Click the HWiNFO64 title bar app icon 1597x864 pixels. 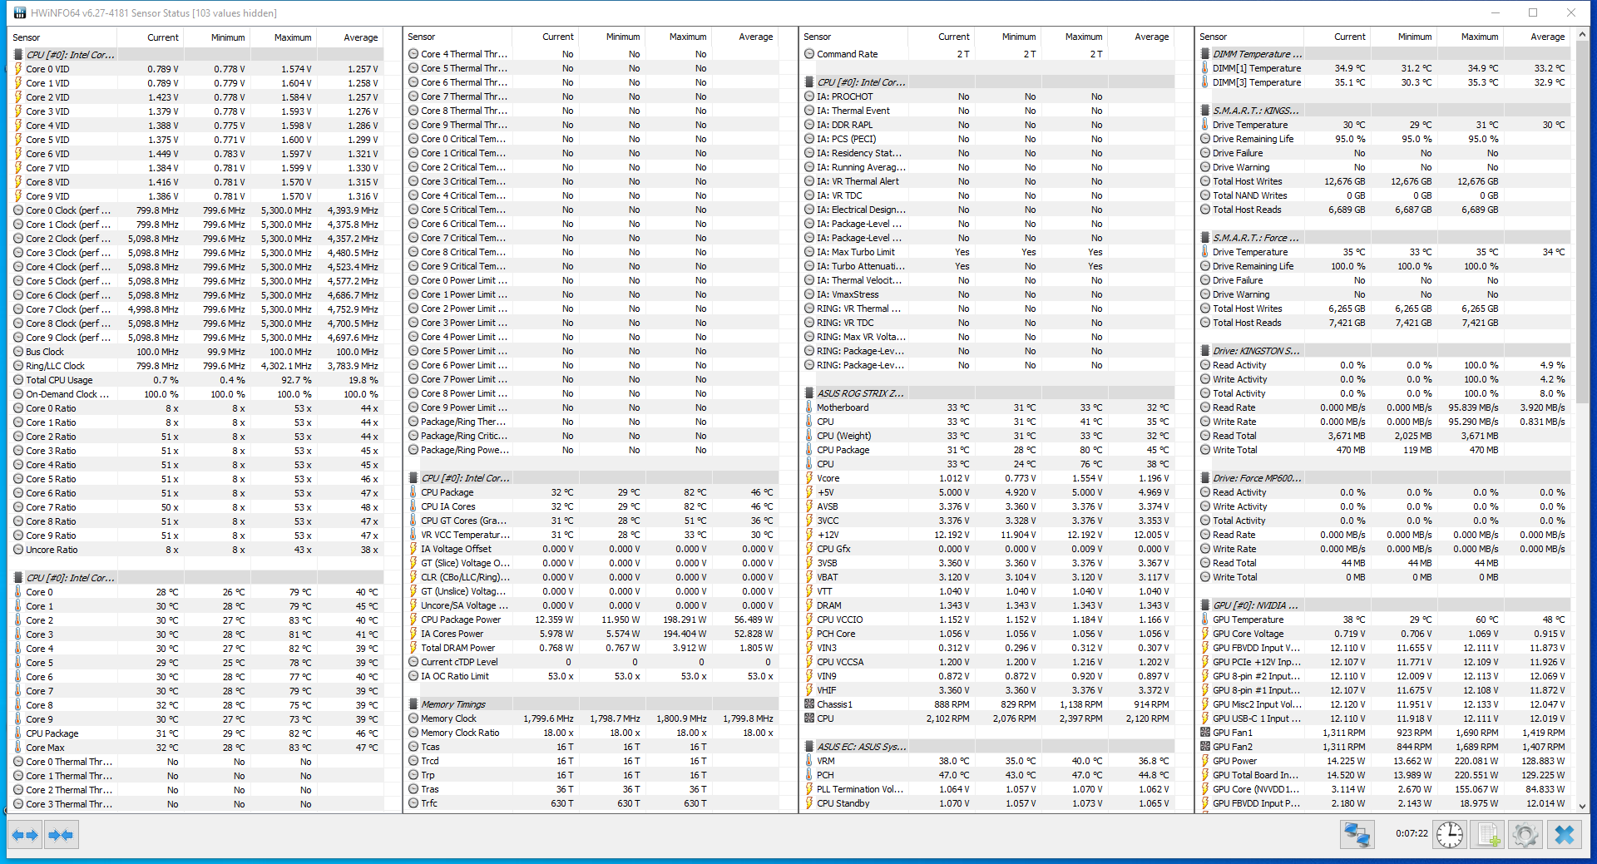(x=20, y=12)
